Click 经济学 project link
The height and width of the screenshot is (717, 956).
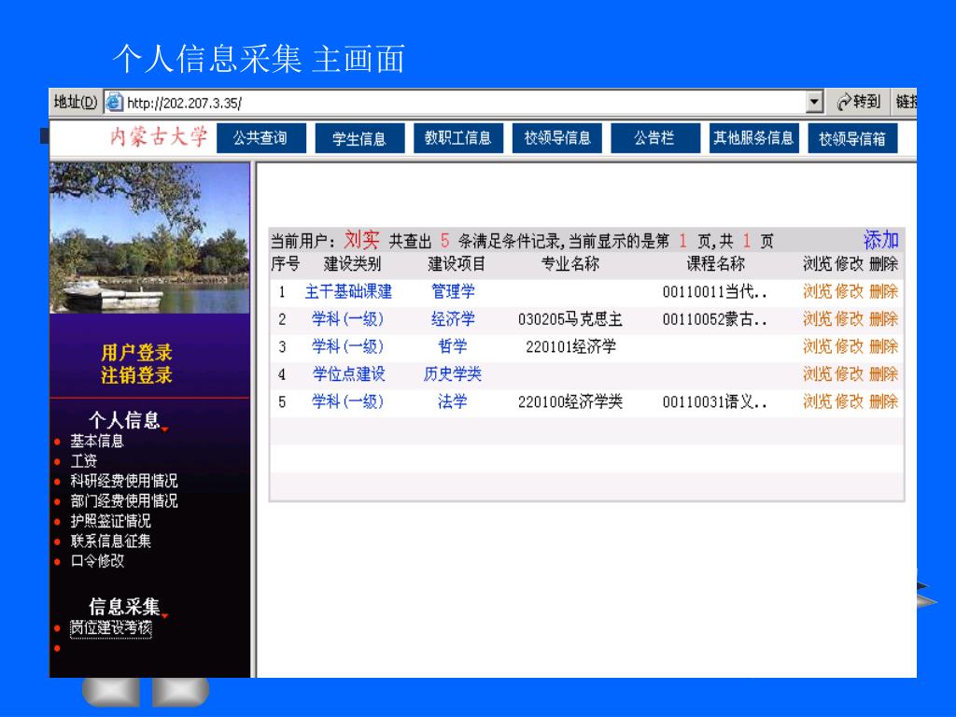(x=453, y=319)
